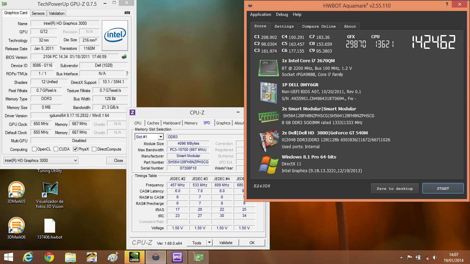Open the CPU tab in CPU-Z

138,123
